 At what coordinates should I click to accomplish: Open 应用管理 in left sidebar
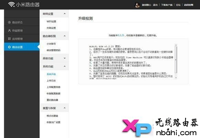pyautogui.click(x=22, y=39)
